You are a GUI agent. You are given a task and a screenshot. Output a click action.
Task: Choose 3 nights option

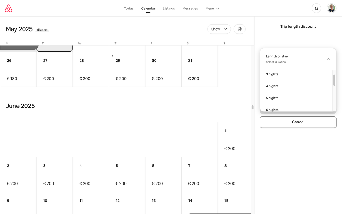[296, 74]
